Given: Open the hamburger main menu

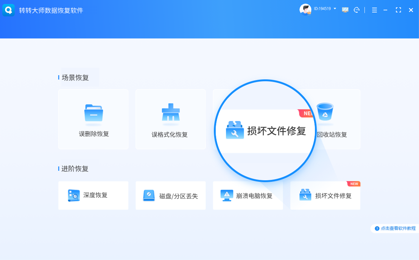Looking at the screenshot, I should pos(374,10).
